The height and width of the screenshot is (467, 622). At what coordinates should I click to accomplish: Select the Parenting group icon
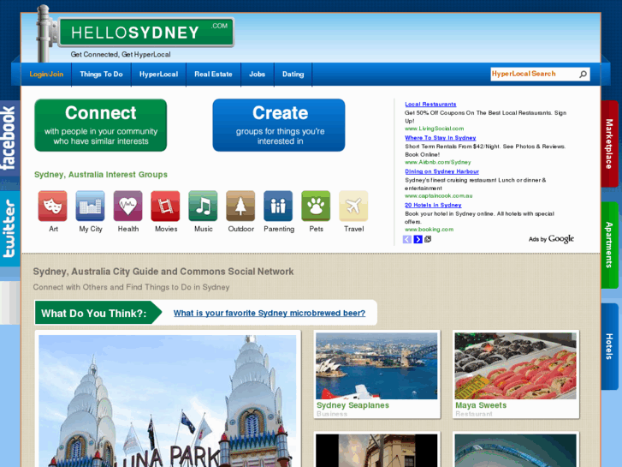tap(278, 206)
